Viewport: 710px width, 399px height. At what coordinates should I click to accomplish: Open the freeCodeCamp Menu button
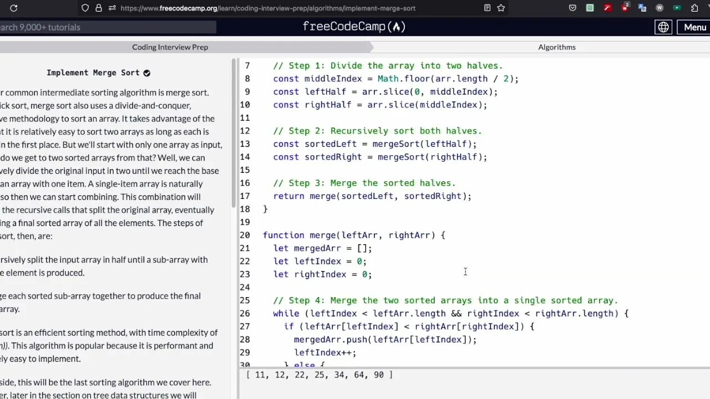point(694,27)
